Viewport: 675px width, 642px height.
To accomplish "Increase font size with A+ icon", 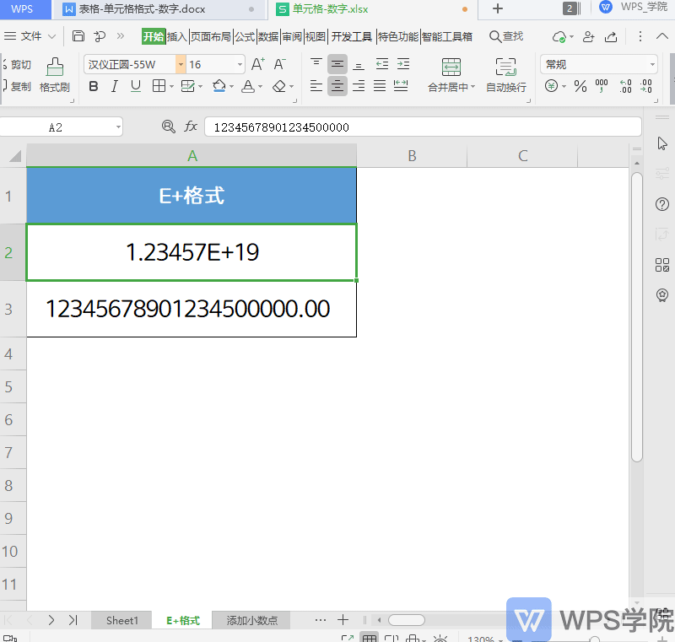I will 258,64.
